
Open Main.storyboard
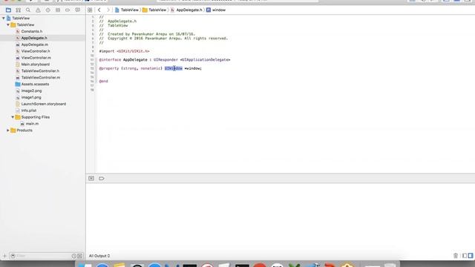tap(35, 65)
